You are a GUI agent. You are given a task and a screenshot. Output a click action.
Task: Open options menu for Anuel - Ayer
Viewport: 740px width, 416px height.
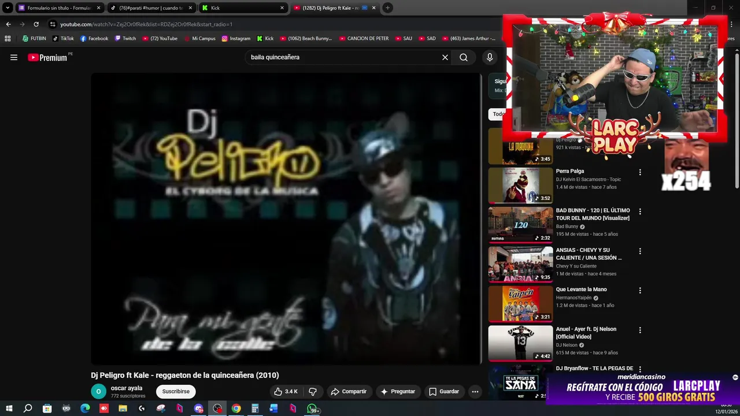click(639, 330)
